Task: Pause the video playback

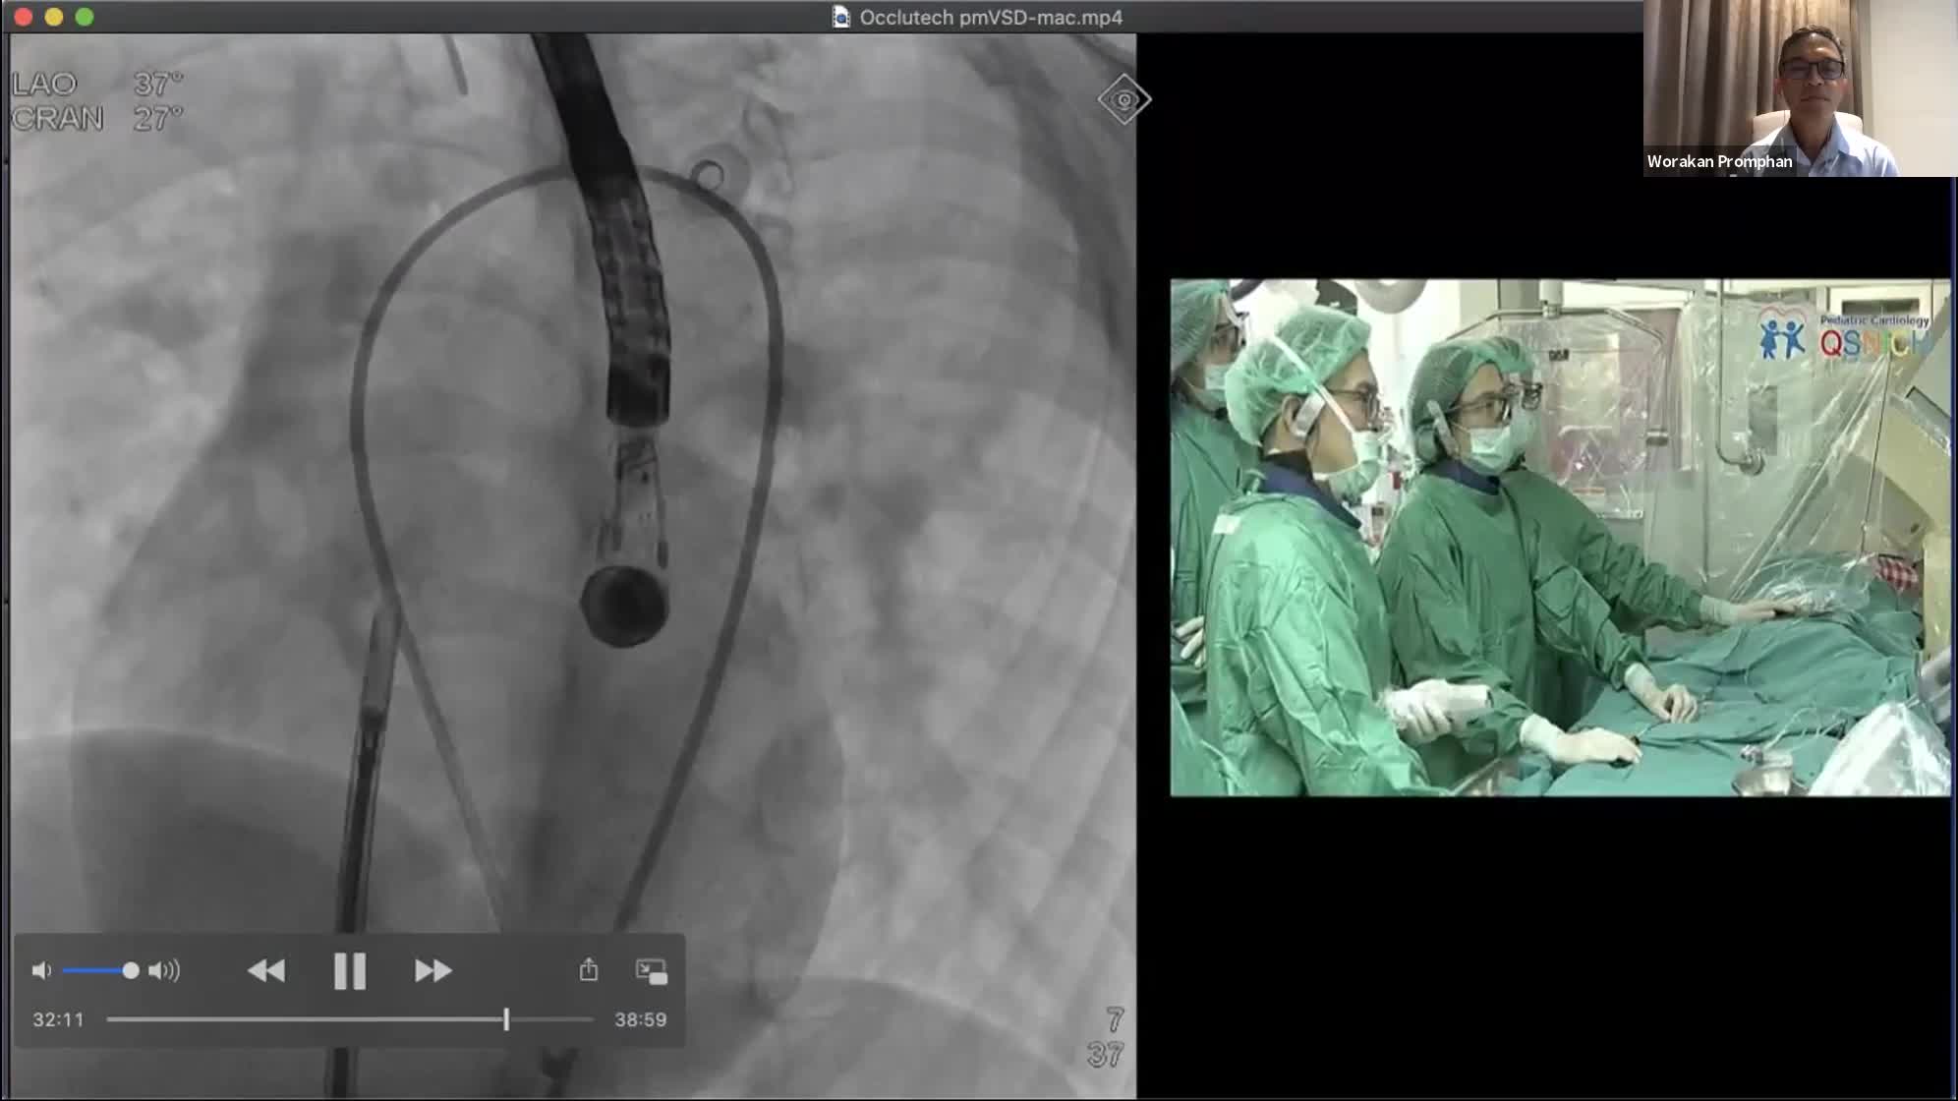Action: click(349, 971)
